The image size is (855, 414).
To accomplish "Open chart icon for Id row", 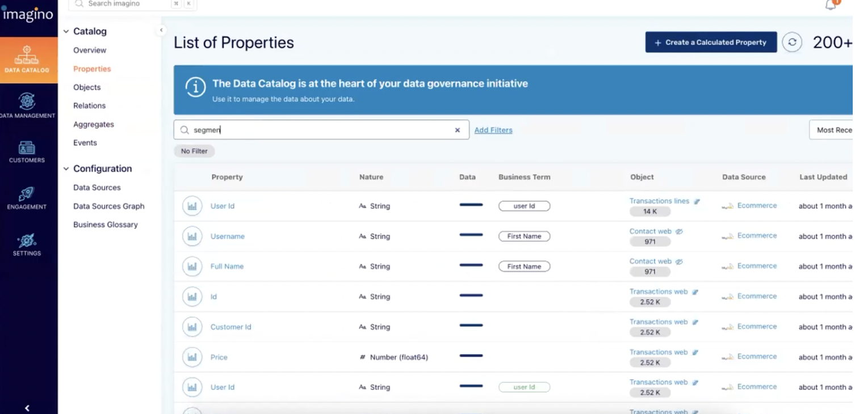I will [x=192, y=297].
